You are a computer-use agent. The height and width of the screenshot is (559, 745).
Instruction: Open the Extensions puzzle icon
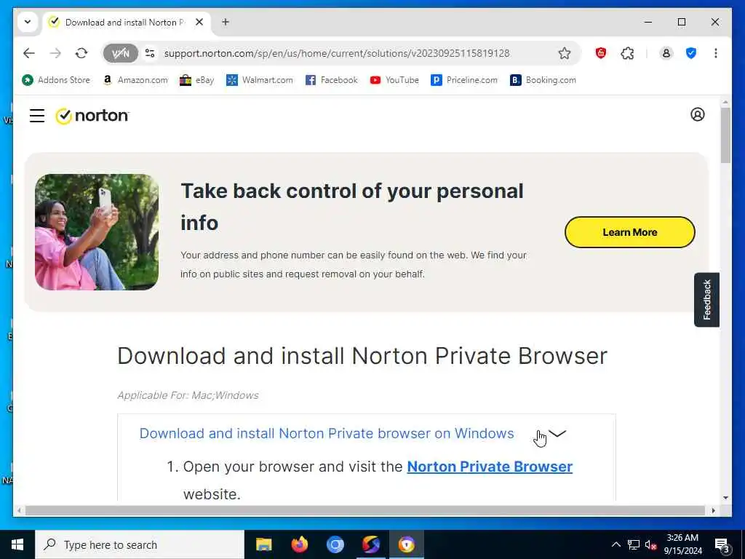click(627, 53)
